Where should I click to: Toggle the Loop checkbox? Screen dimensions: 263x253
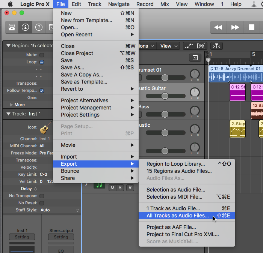(x=42, y=62)
